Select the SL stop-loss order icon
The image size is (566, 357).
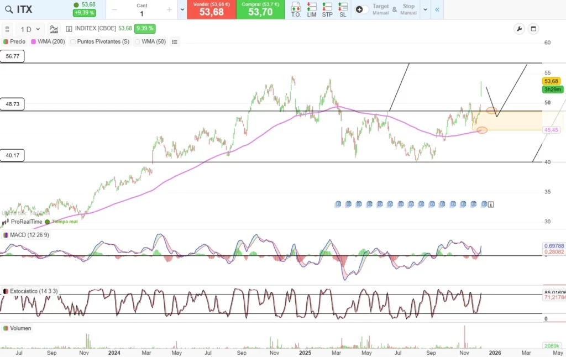coord(343,9)
